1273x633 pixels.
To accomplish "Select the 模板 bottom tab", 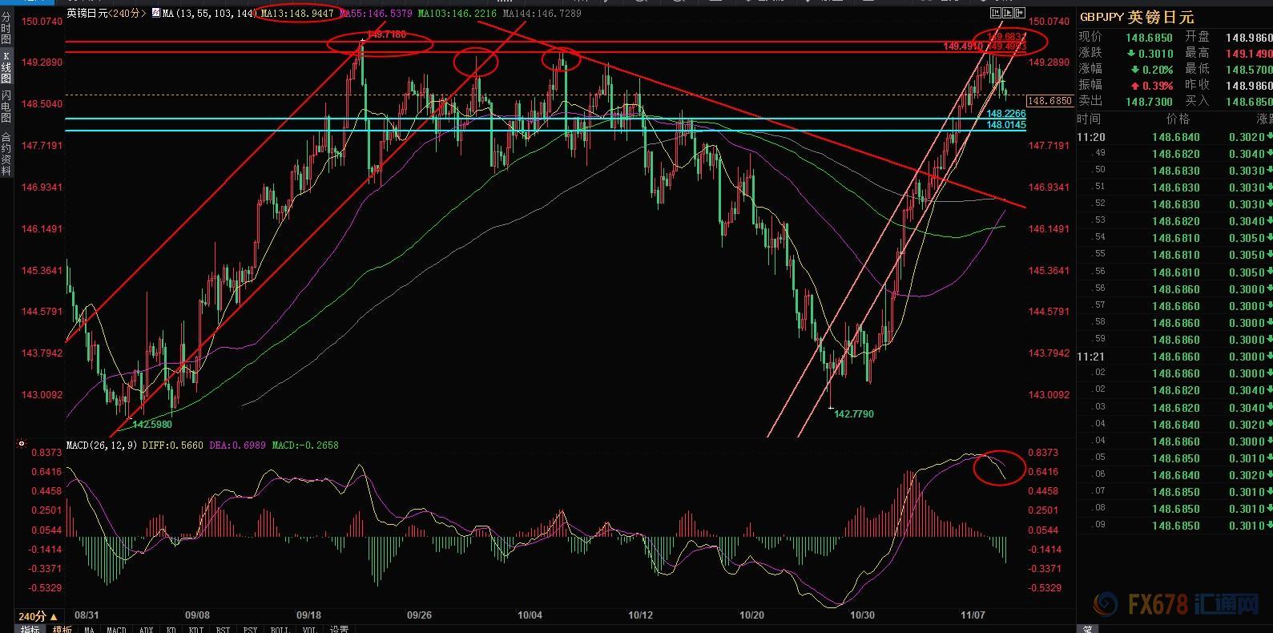I will [62, 629].
